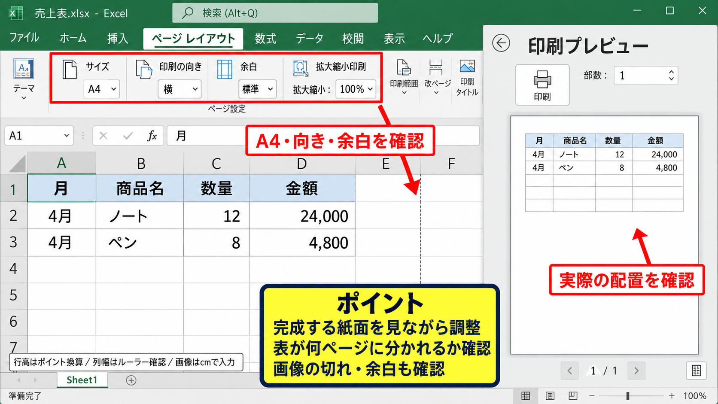Expand the 印刷範囲 dropdown arrow
The width and height of the screenshot is (718, 404).
pos(404,93)
